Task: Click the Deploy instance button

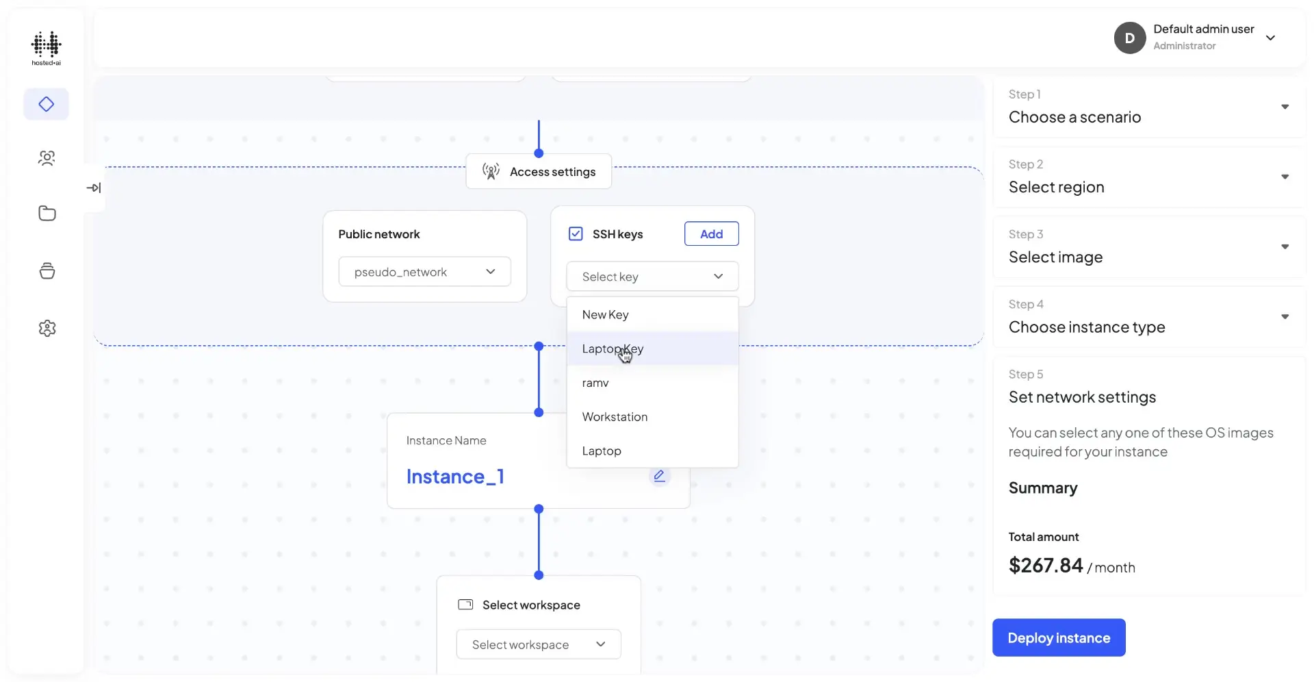Action: coord(1058,637)
